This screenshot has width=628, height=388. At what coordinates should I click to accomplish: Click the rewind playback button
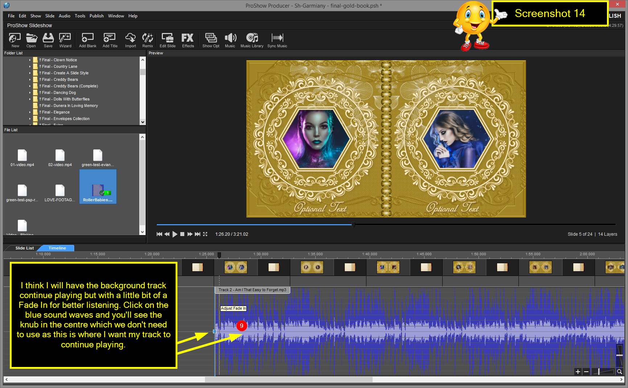coord(167,234)
